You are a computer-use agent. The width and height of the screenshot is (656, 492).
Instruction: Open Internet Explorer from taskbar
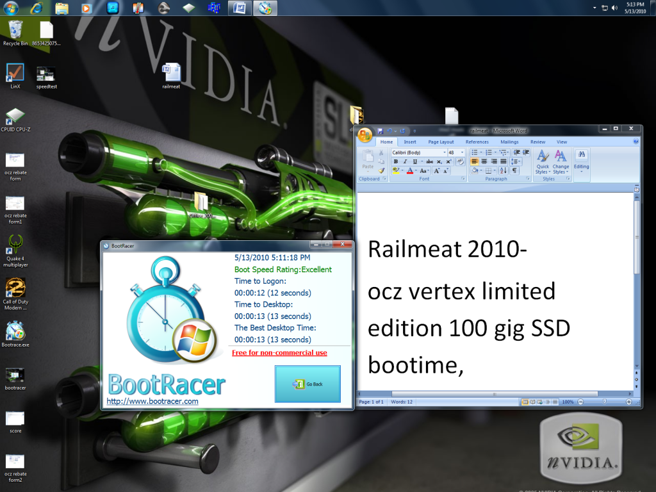pos(37,8)
